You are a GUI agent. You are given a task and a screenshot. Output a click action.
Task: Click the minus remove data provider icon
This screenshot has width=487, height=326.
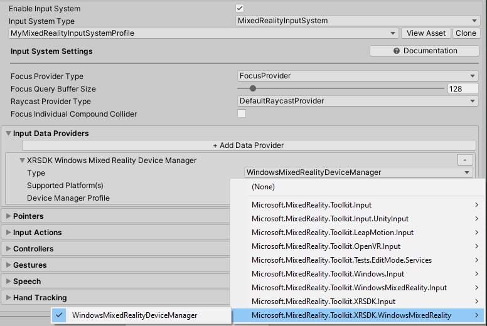[x=464, y=160]
